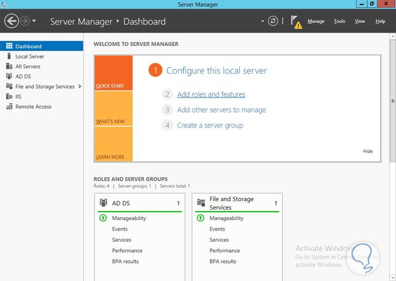396x281 pixels.
Task: Hide the welcome panel
Action: point(368,151)
